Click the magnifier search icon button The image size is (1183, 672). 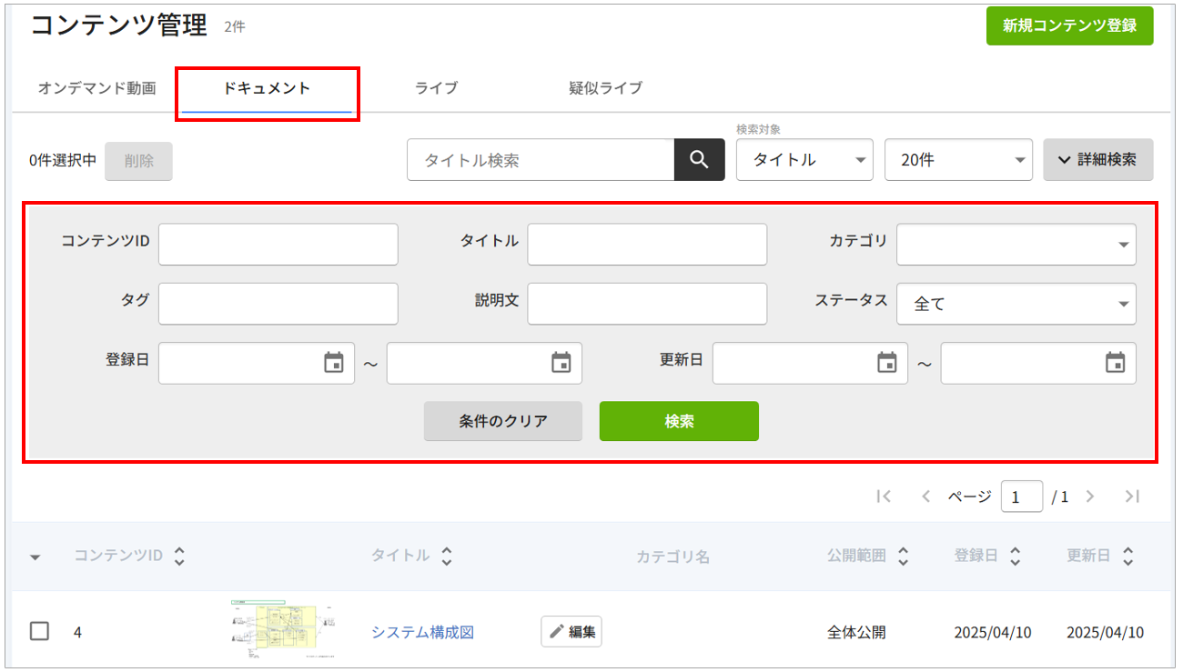point(699,160)
